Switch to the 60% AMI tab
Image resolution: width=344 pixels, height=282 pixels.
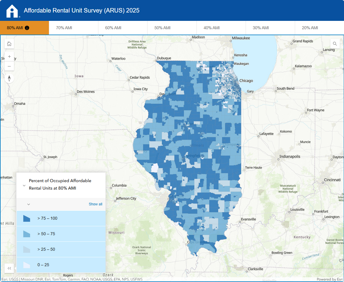[x=123, y=28]
